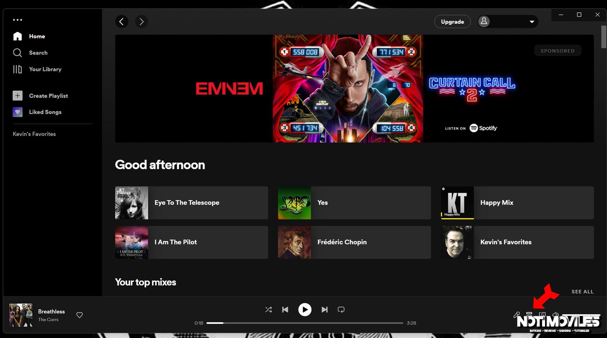This screenshot has width=607, height=338.
Task: Open the three-dot app menu
Action: 17,20
